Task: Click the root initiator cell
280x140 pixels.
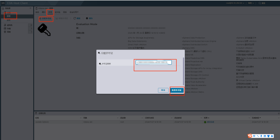Action: coord(122,122)
